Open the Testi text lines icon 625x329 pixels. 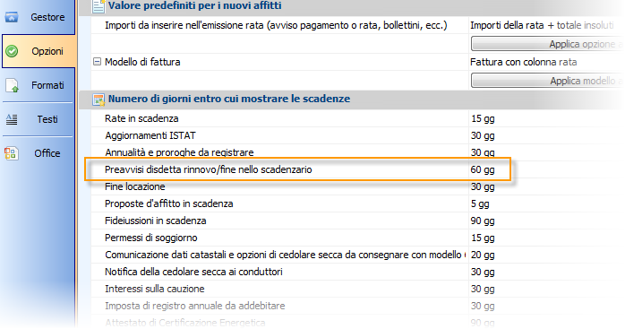12,119
